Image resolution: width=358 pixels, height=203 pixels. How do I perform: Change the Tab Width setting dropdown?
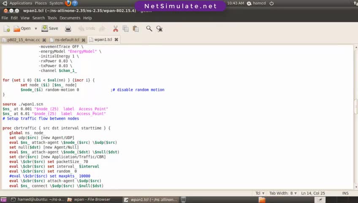pos(283,193)
